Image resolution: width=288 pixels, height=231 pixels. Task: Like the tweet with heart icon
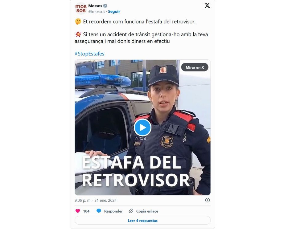pyautogui.click(x=78, y=211)
